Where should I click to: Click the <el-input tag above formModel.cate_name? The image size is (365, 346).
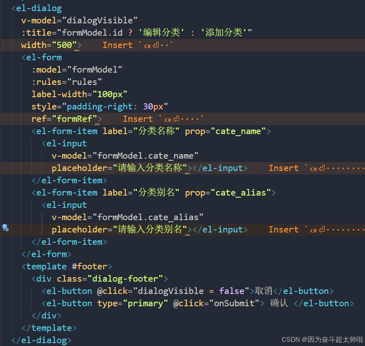tap(64, 143)
